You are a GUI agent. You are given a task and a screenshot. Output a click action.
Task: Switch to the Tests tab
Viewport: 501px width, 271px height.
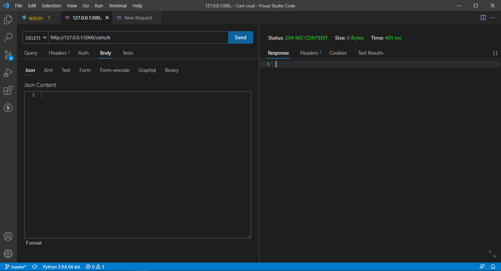[x=128, y=53]
